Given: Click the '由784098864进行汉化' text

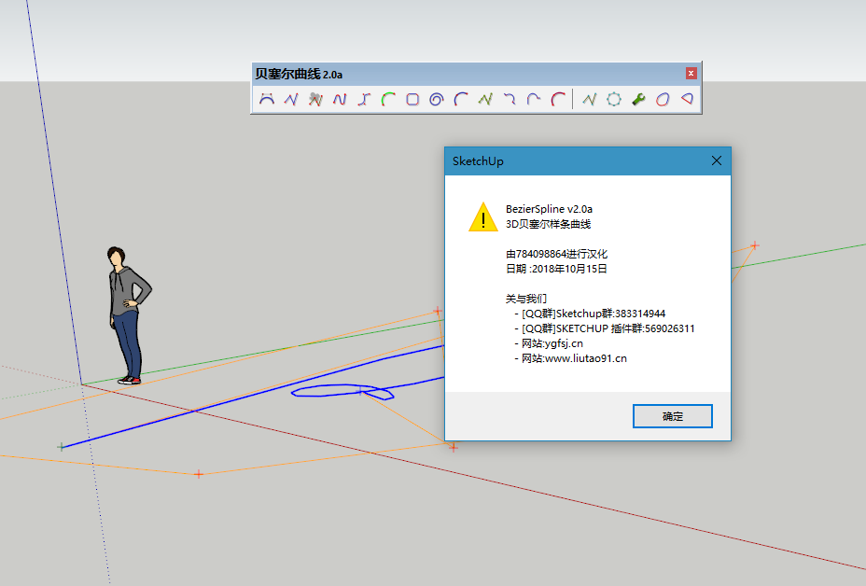Looking at the screenshot, I should (557, 254).
